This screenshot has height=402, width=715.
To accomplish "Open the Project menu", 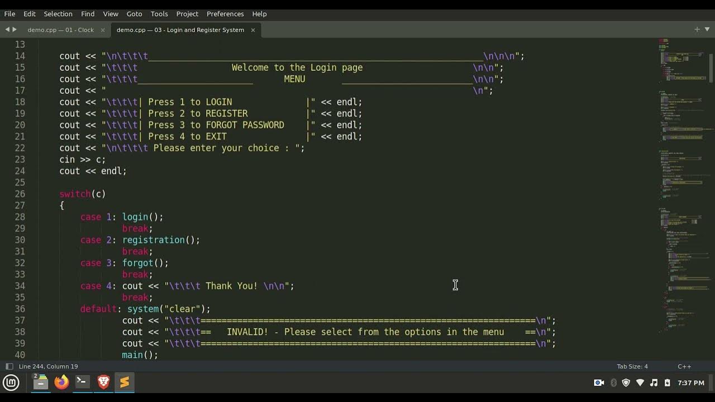I will 187,13.
